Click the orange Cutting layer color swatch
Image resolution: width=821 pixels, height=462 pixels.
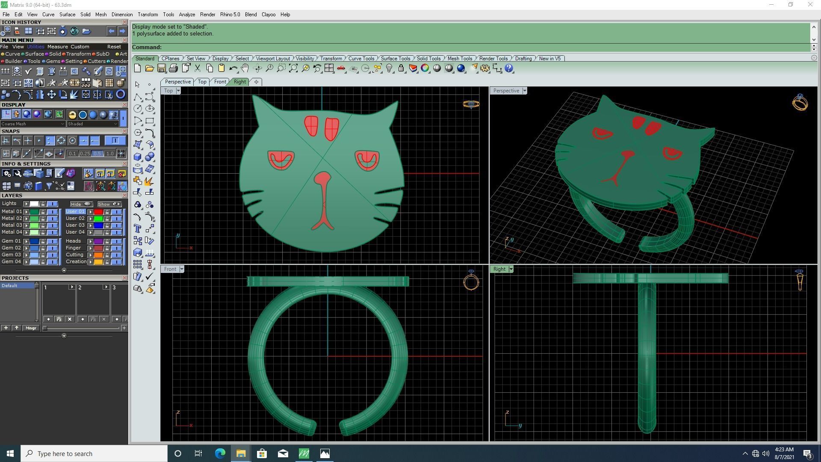[x=98, y=255]
